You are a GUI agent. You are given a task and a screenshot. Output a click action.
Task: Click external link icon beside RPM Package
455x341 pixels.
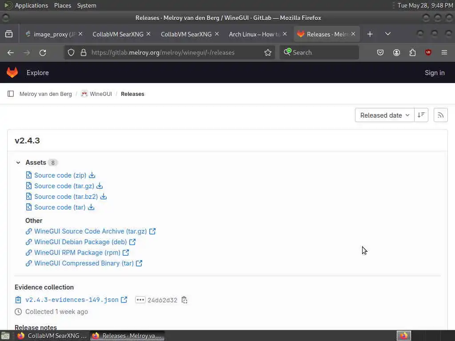126,253
